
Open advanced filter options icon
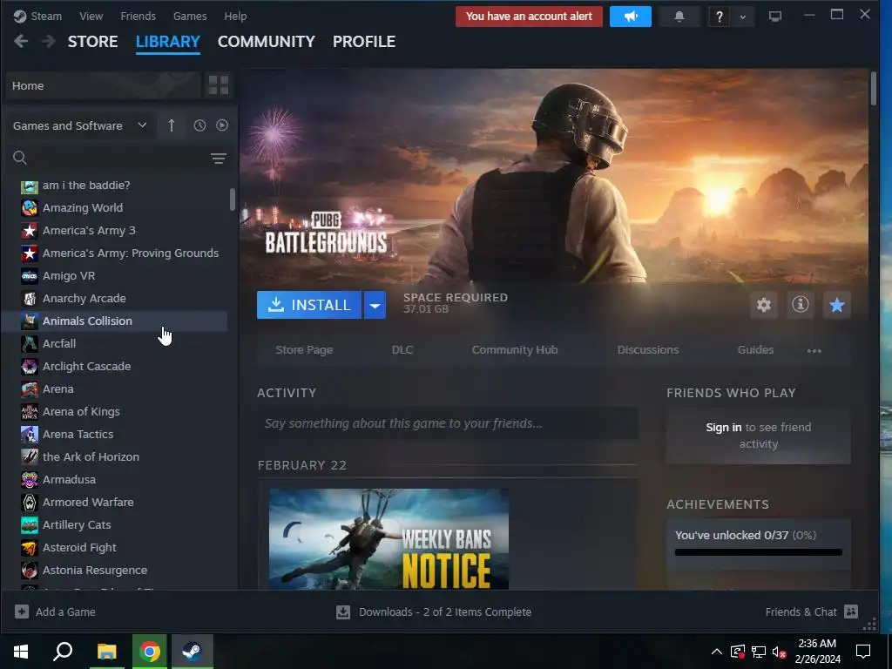(219, 159)
